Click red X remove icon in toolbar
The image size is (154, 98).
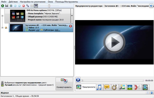click(x=24, y=6)
